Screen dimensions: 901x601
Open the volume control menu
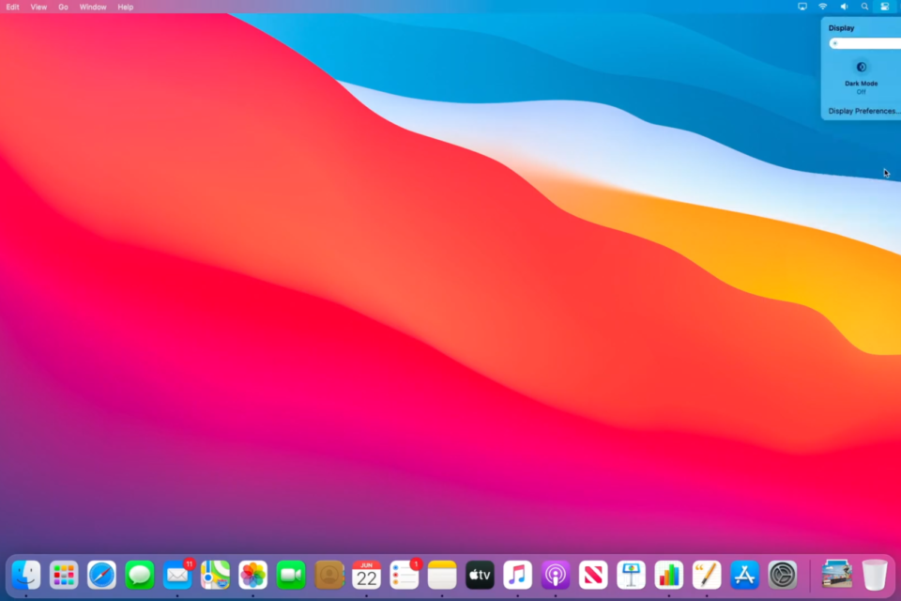[844, 7]
